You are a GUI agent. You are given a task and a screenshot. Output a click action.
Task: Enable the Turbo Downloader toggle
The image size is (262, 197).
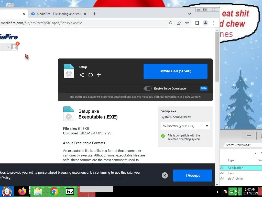[148, 88]
